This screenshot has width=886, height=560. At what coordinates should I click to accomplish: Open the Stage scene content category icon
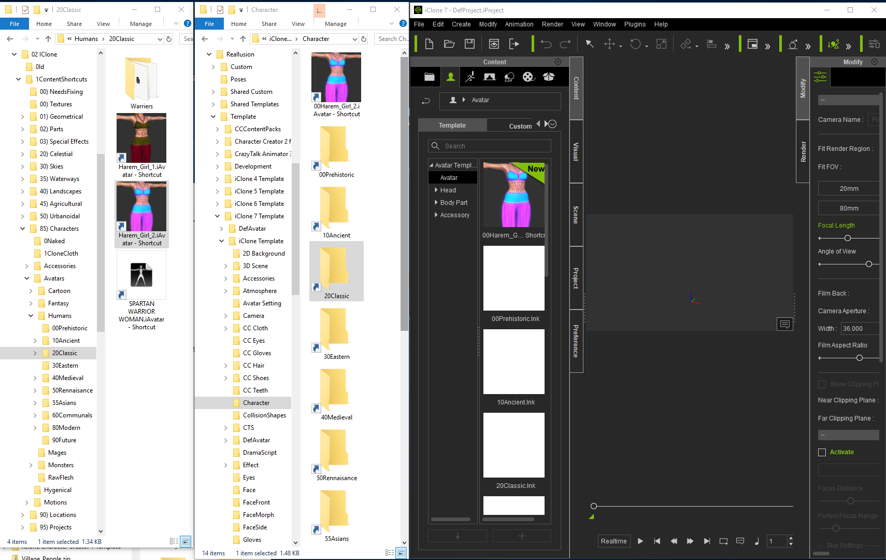pos(490,77)
